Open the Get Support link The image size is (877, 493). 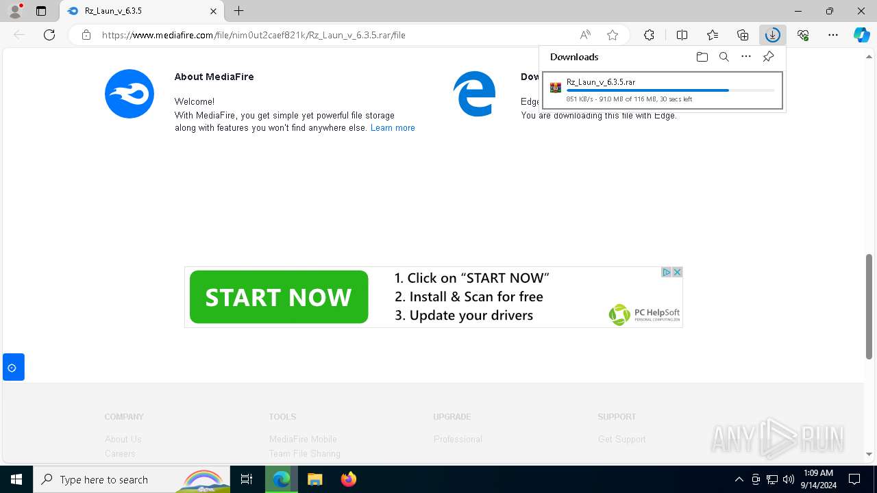coord(621,439)
